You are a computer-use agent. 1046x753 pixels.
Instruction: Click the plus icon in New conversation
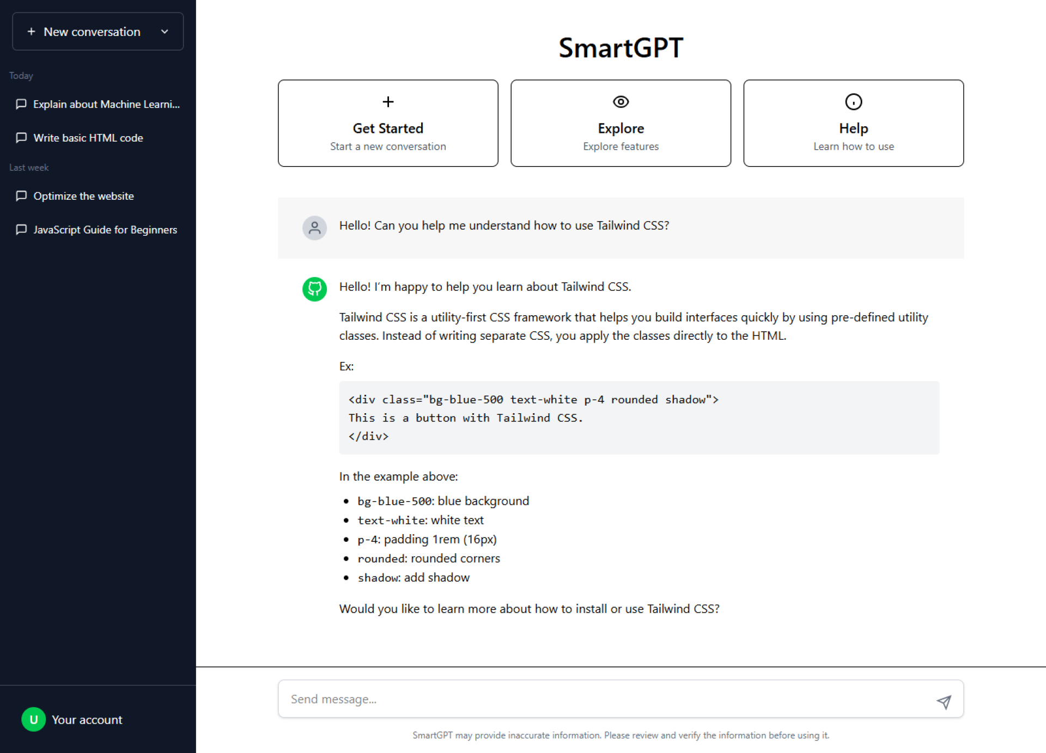31,32
